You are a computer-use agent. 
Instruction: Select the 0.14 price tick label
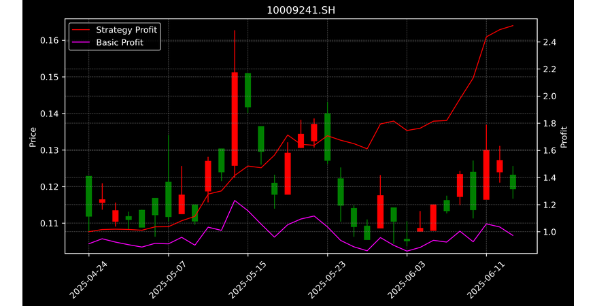pyautogui.click(x=50, y=114)
